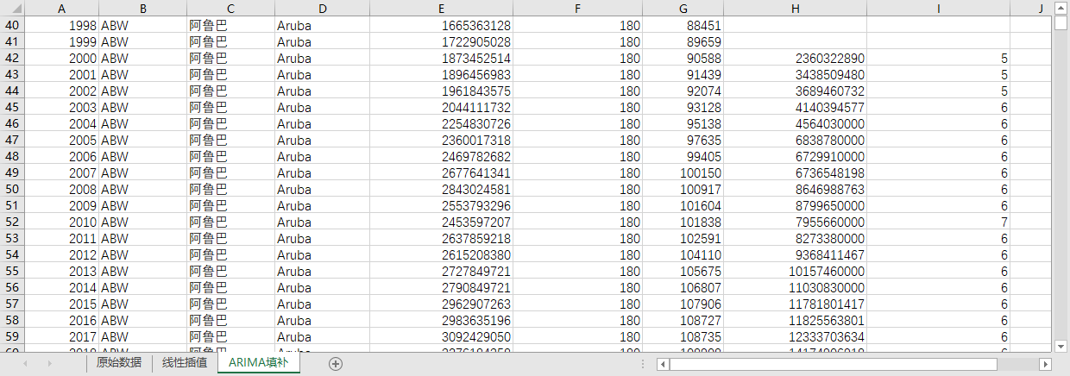Viewport: 1070px width, 376px height.
Task: Click the next sheet navigation arrow
Action: [48, 364]
